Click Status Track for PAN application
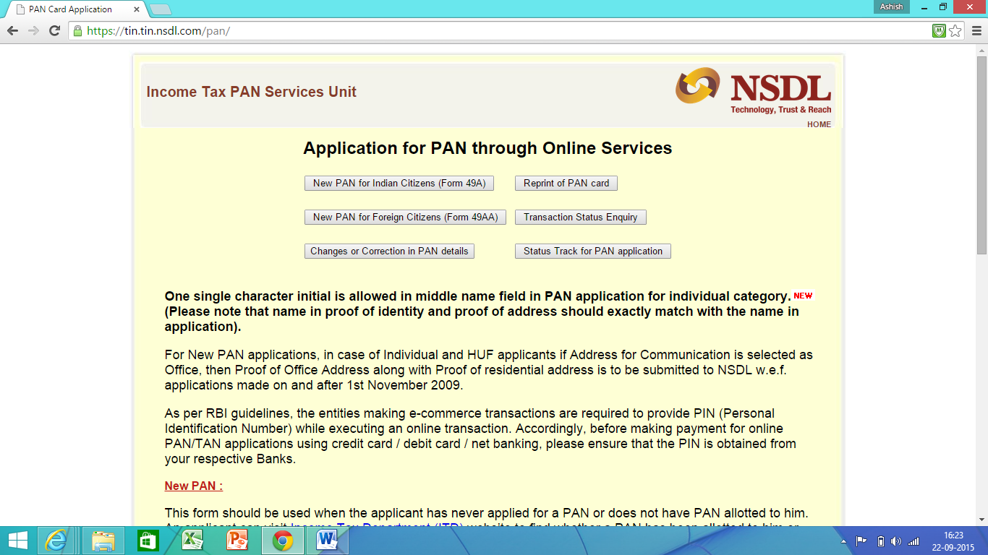This screenshot has height=555, width=988. (593, 251)
